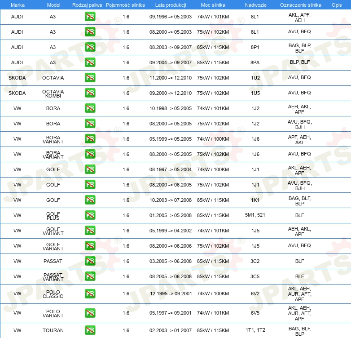
Task: Select the OCTAVIA KOMBI model cell
Action: point(53,93)
